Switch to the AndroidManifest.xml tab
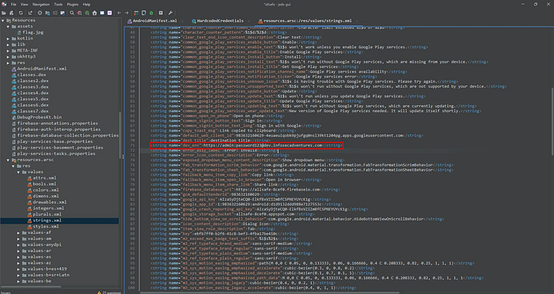Screen dimensions: 554x294 tap(152, 21)
